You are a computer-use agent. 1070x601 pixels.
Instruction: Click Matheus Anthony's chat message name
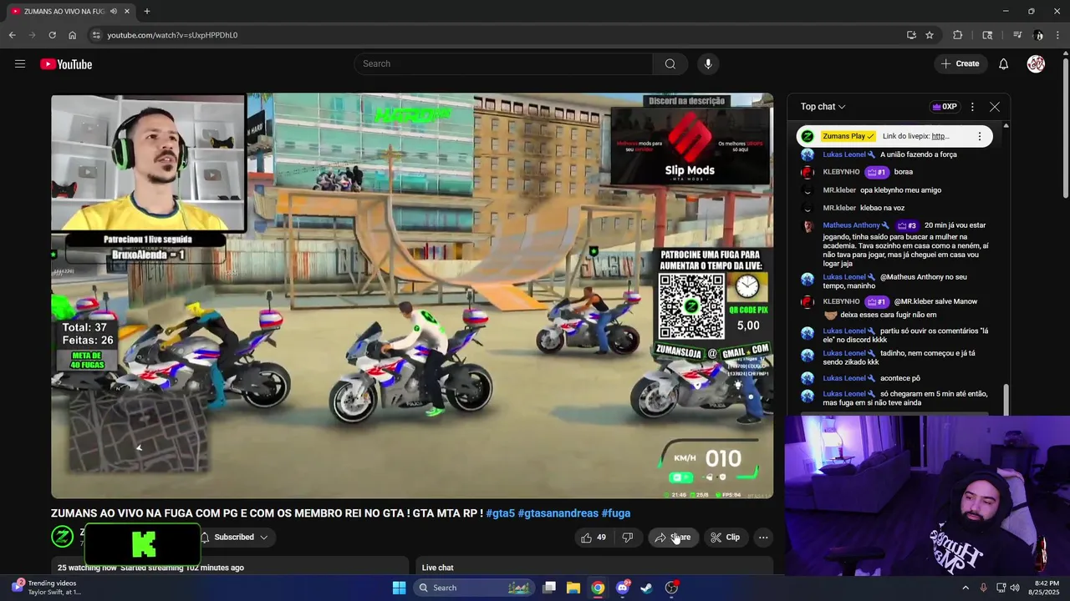tap(851, 225)
